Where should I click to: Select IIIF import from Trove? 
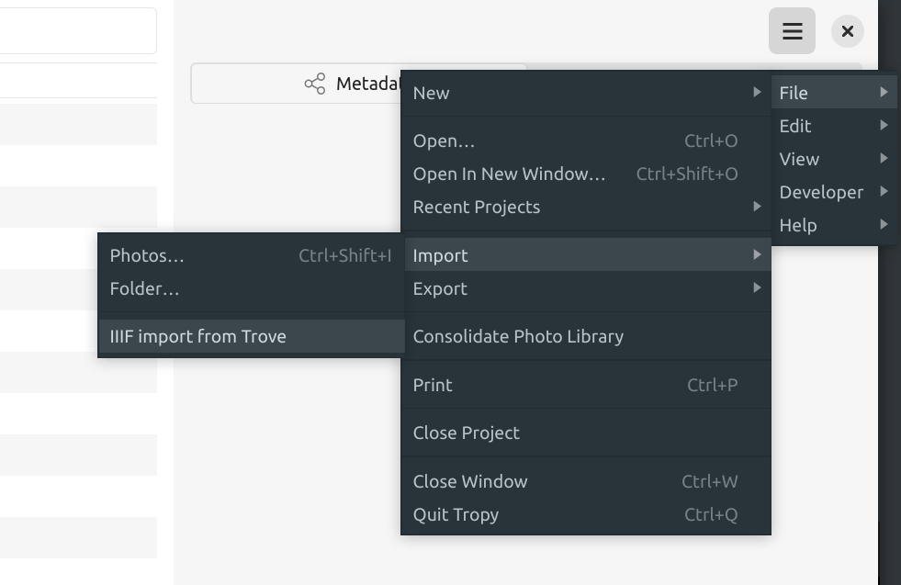252,336
